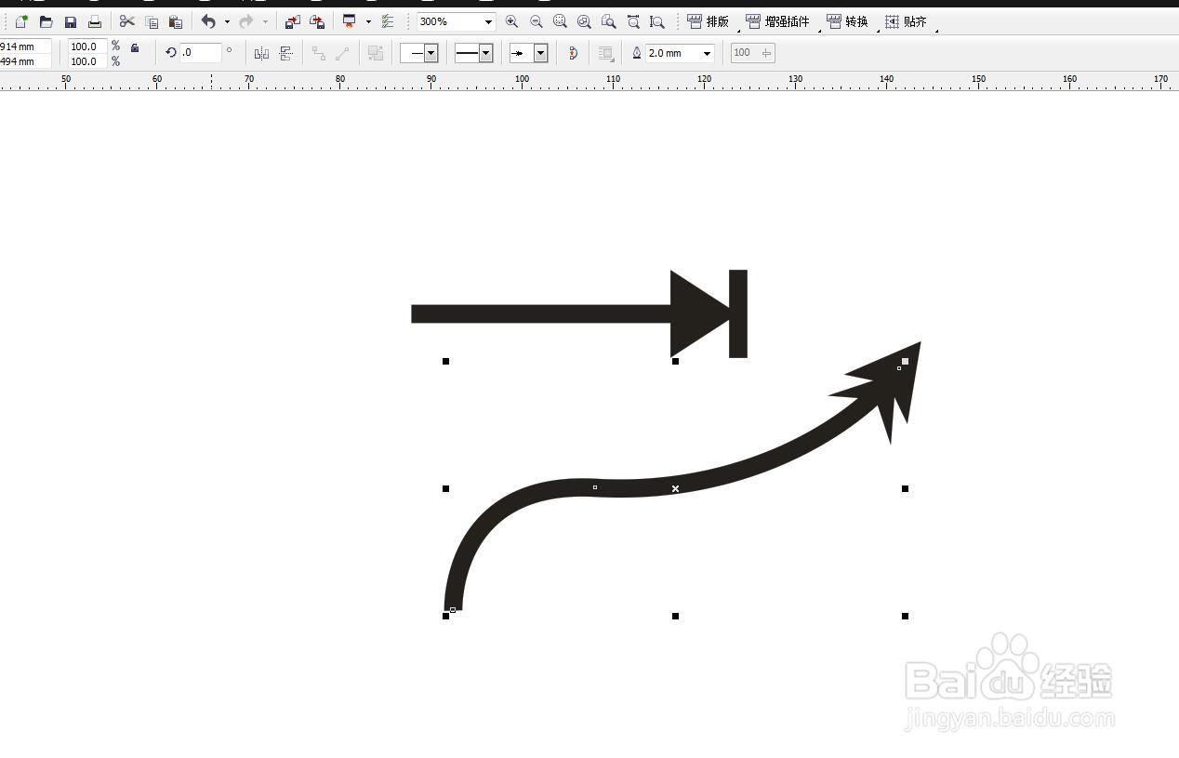Click the Print icon

coord(95,21)
